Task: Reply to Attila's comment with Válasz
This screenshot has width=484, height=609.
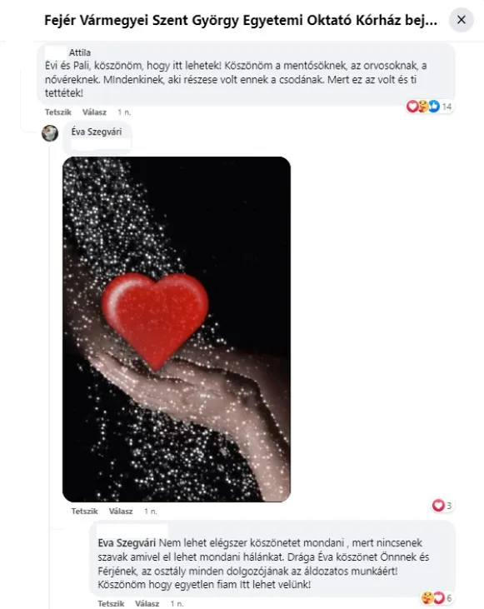Action: (x=94, y=112)
